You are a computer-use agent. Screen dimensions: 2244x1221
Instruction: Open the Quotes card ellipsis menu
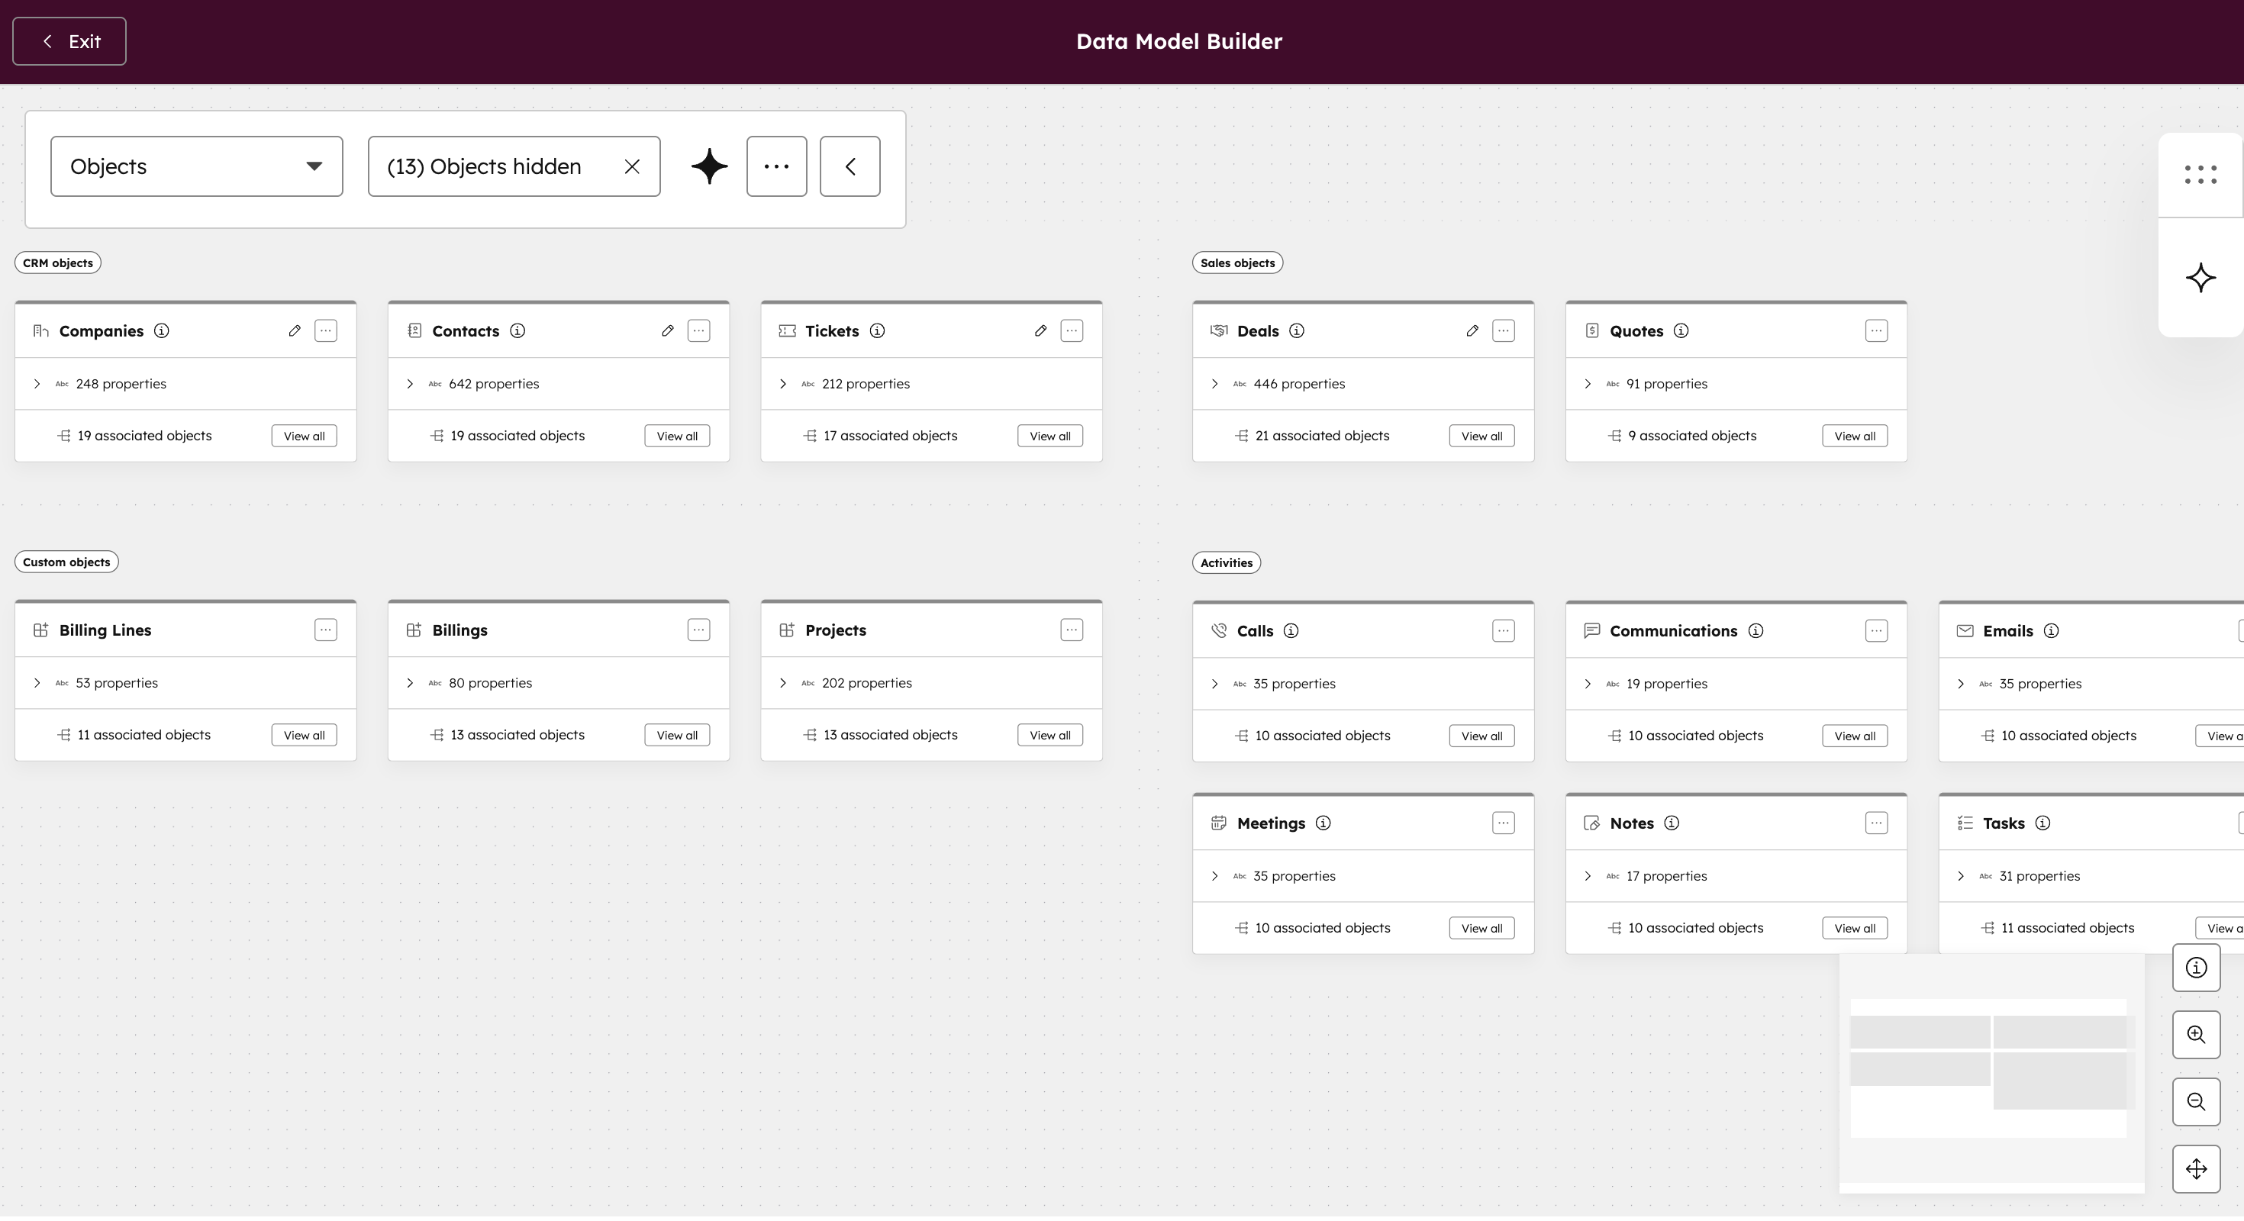[x=1878, y=331]
